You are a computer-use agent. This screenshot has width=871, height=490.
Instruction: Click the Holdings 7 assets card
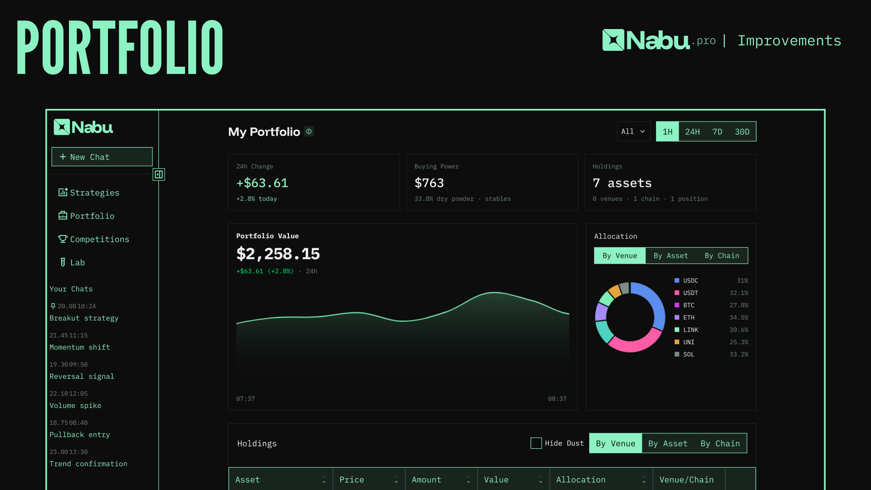670,182
